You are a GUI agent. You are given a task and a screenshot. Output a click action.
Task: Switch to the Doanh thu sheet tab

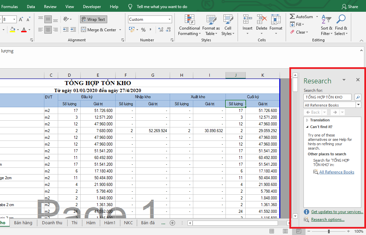coord(52,223)
